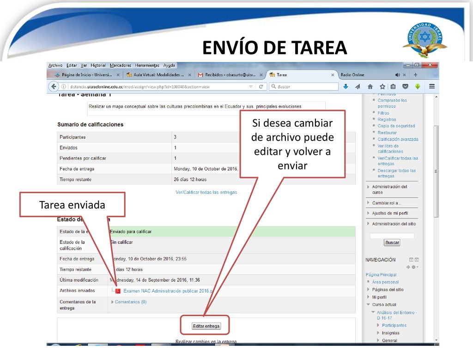Click the paper-plane send icon in toolbar
This screenshot has width=473, height=355.
(x=358, y=86)
